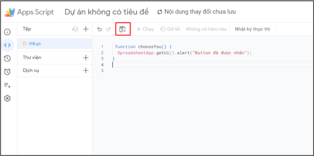
Task: Save project with the disk icon
Action: [x=122, y=29]
